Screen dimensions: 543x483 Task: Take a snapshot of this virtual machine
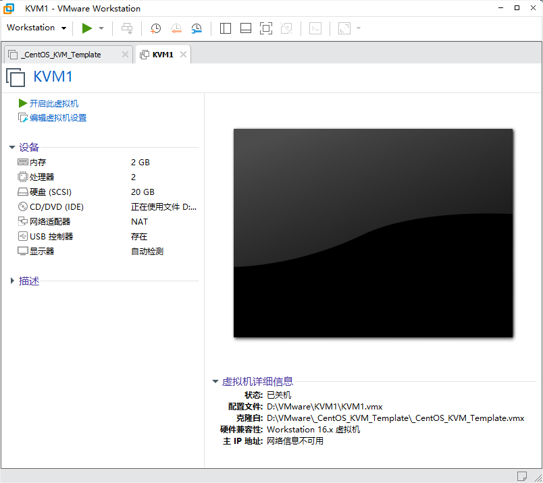click(155, 28)
